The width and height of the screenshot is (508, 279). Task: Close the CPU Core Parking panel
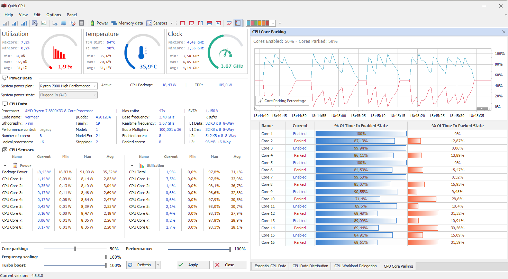[x=504, y=32]
